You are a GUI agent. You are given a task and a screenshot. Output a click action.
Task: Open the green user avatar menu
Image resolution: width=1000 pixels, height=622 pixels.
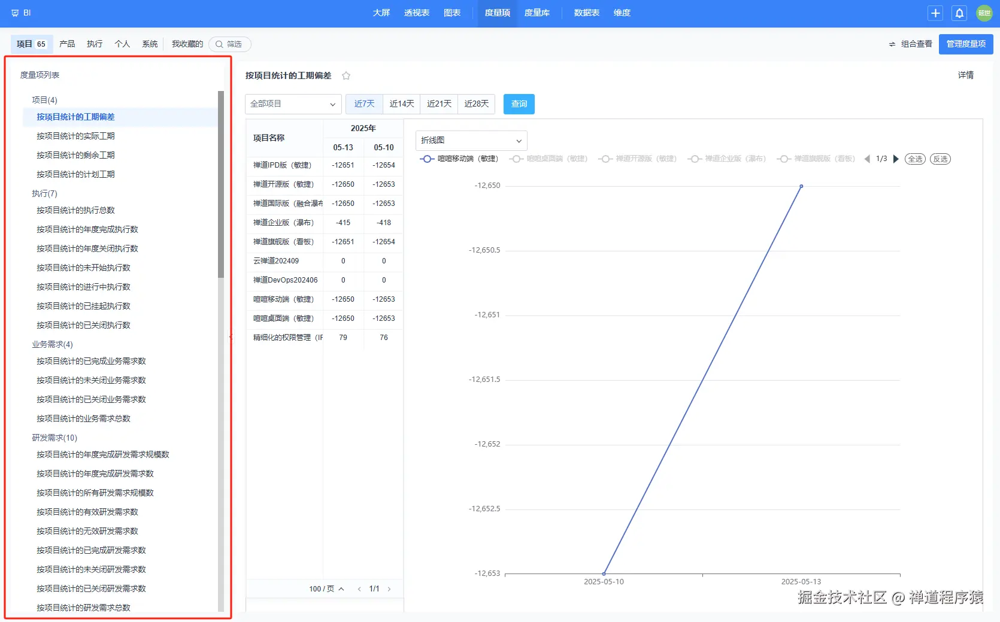click(x=984, y=13)
